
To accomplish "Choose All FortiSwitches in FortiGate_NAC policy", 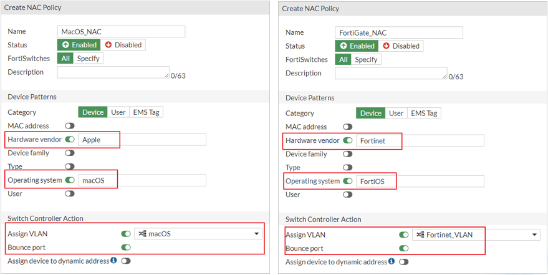I will click(343, 59).
